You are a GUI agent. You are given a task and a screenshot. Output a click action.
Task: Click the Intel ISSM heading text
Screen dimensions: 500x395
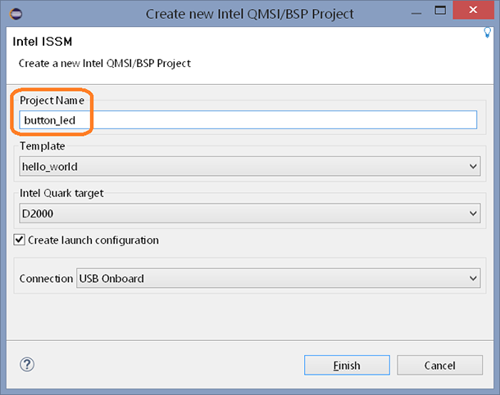click(43, 42)
